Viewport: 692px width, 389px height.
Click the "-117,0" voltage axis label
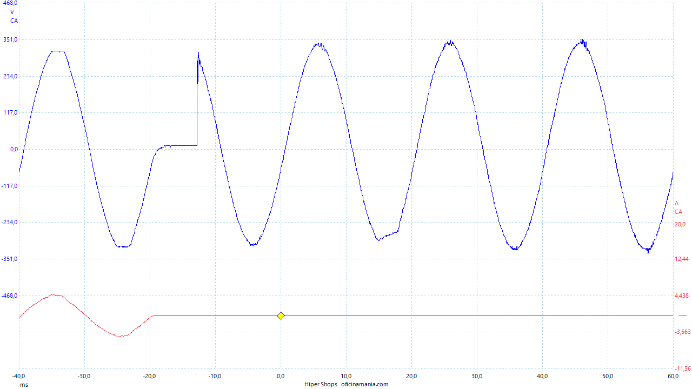10,186
